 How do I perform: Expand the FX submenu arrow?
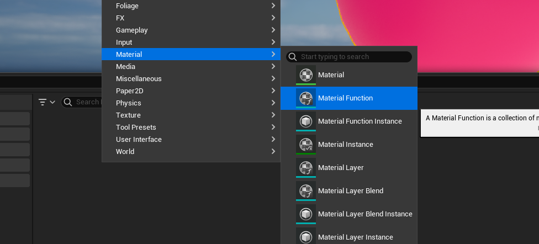coord(273,18)
